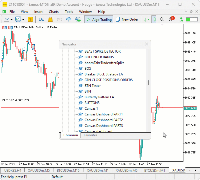Select BOS expert advisor
The height and width of the screenshot is (180, 200).
click(88, 69)
